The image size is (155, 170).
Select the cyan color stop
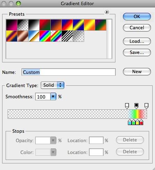(130, 122)
